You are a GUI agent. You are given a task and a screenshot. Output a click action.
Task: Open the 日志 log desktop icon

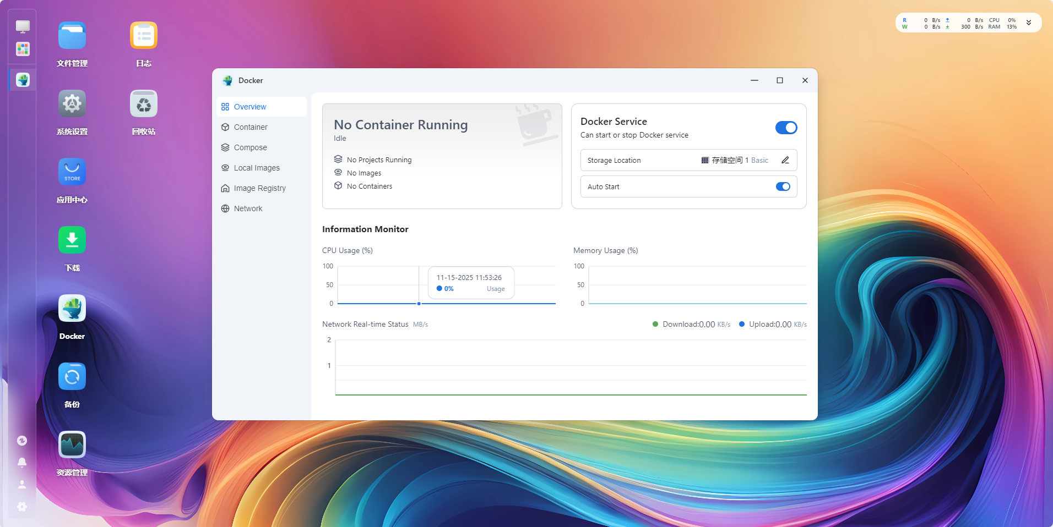[144, 35]
